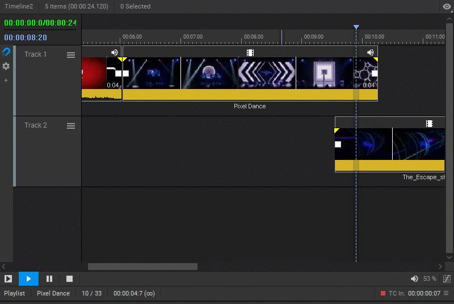This screenshot has width=454, height=304.
Task: Open Track 2 hamburger menu
Action: point(71,126)
